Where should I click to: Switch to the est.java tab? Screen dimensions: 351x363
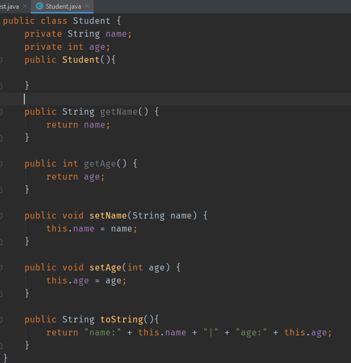click(x=9, y=6)
